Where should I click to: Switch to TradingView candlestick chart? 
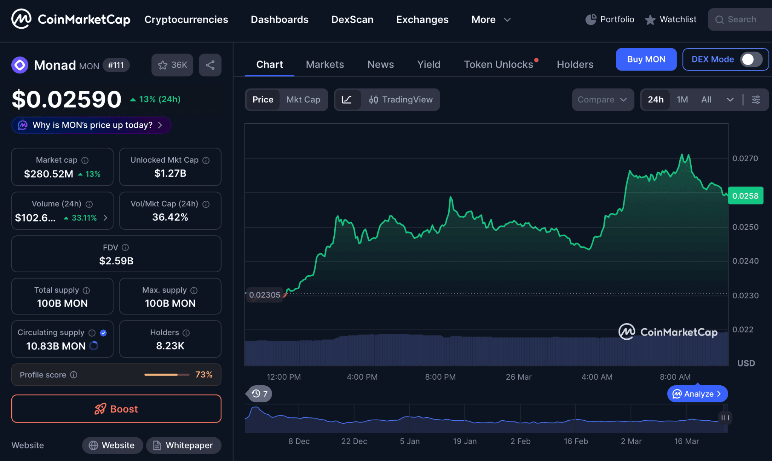pos(401,99)
